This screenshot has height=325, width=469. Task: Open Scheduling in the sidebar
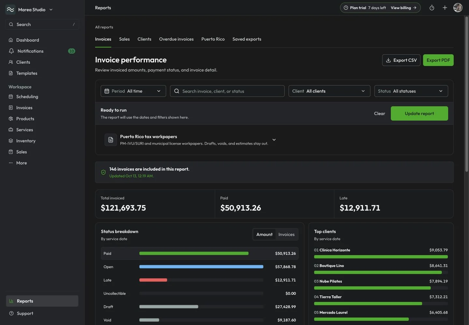coord(42,97)
